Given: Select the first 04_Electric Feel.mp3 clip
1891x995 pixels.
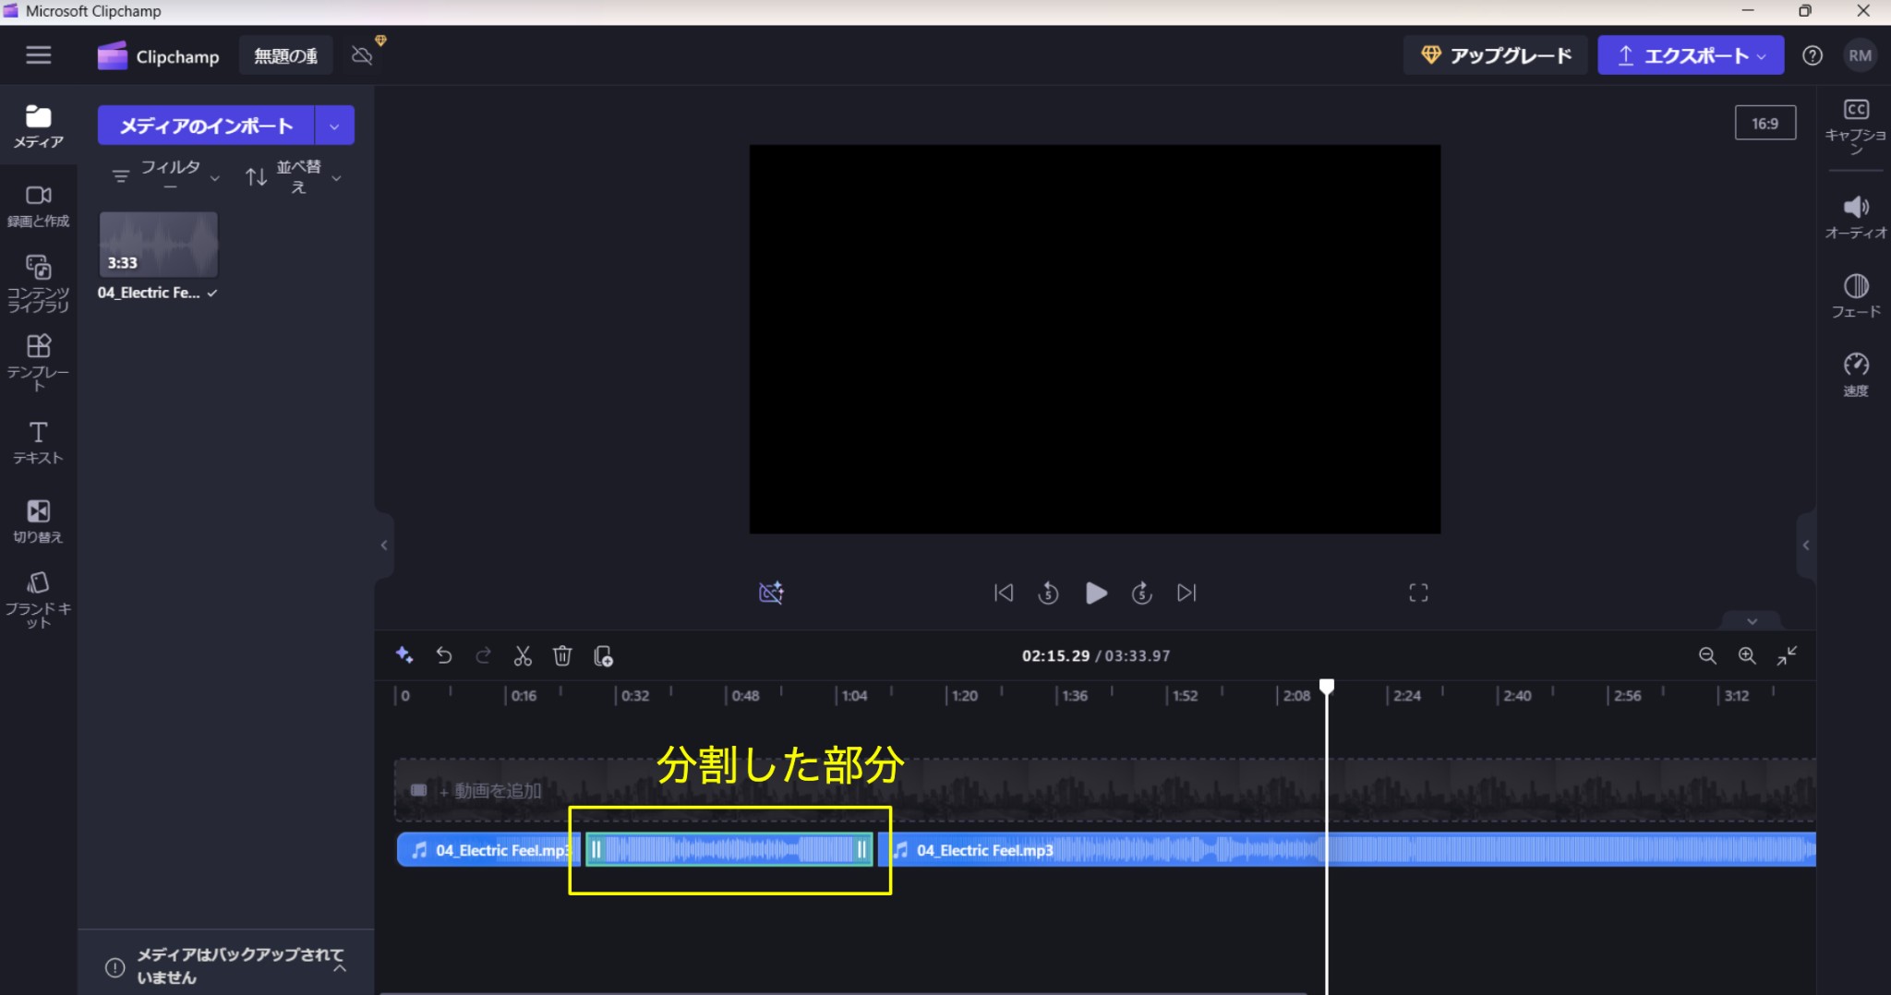Looking at the screenshot, I should pos(488,850).
